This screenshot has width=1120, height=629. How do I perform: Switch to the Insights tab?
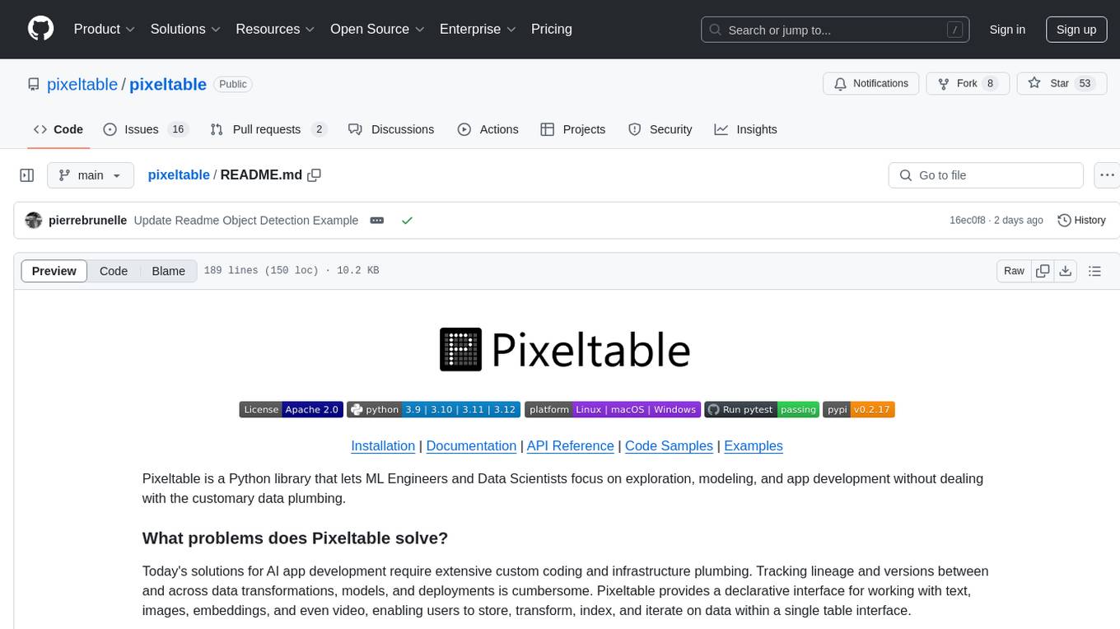745,129
